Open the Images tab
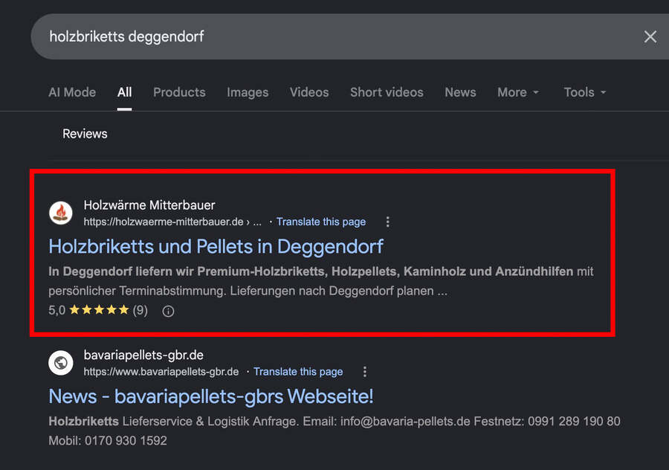The height and width of the screenshot is (470, 669). 248,92
